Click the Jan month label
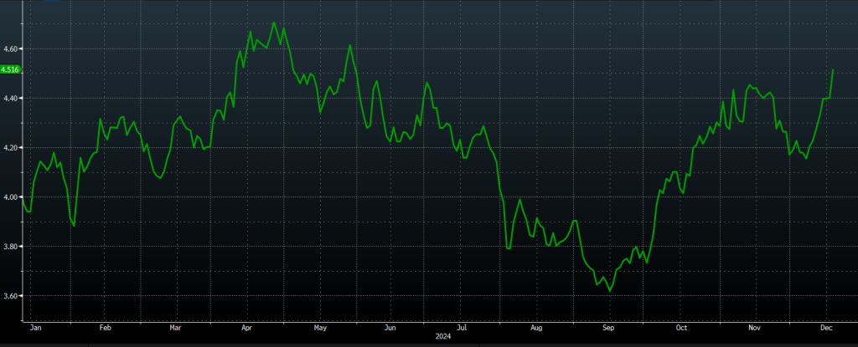Image resolution: width=858 pixels, height=347 pixels. click(34, 328)
